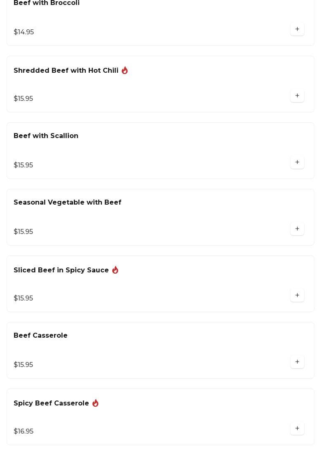The width and height of the screenshot is (321, 453).
Task: Add Seasonal Vegetable with Beef to order
Action: [x=297, y=229]
